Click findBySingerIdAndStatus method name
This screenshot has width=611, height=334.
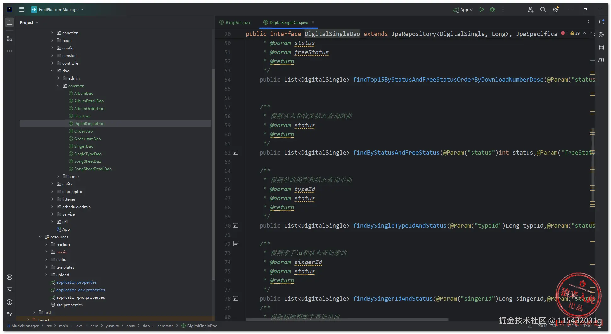tap(393, 299)
